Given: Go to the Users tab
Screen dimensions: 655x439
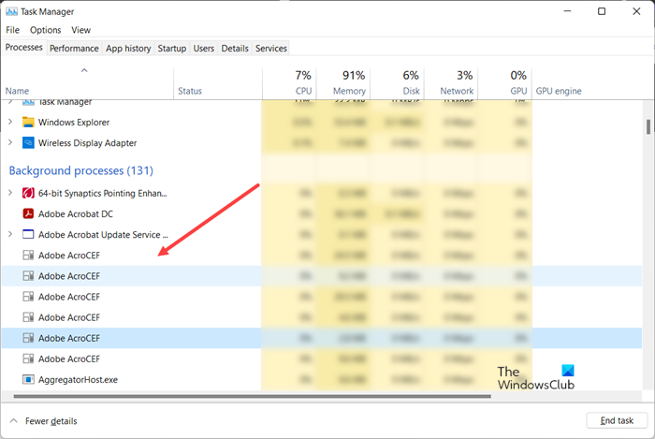Looking at the screenshot, I should tap(203, 49).
